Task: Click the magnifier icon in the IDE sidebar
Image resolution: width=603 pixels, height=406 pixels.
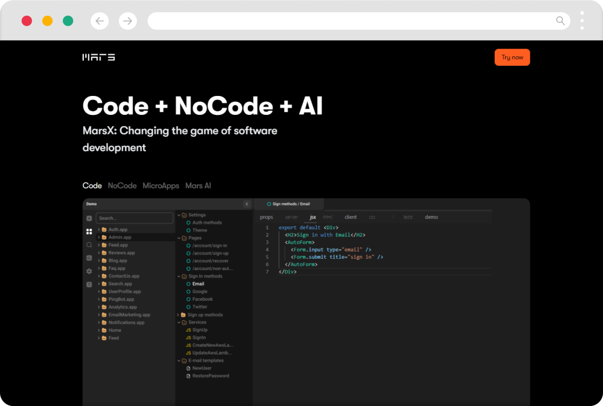Action: click(89, 245)
